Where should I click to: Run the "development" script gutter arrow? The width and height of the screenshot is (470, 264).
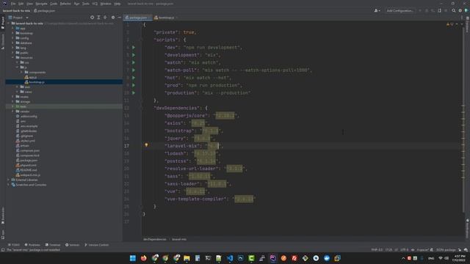point(134,55)
